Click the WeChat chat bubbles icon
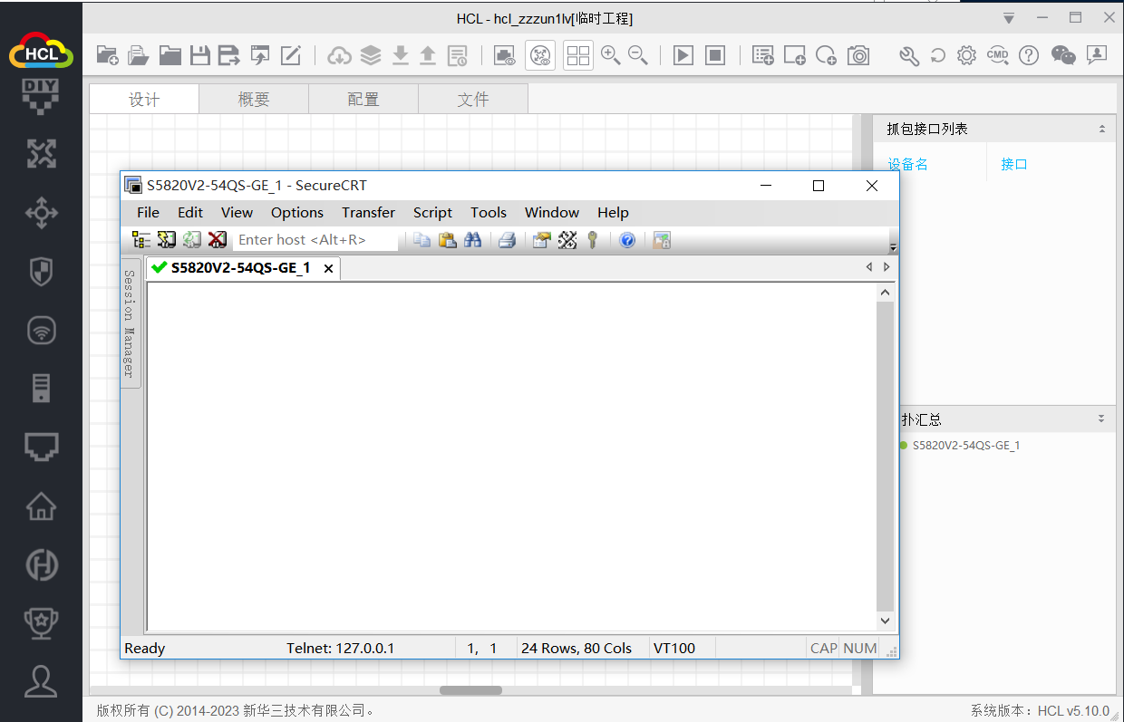 pyautogui.click(x=1063, y=55)
